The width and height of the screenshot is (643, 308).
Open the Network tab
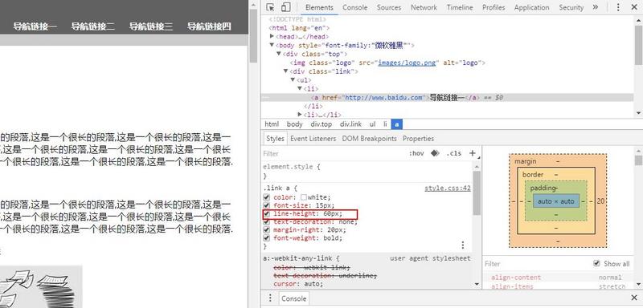424,7
